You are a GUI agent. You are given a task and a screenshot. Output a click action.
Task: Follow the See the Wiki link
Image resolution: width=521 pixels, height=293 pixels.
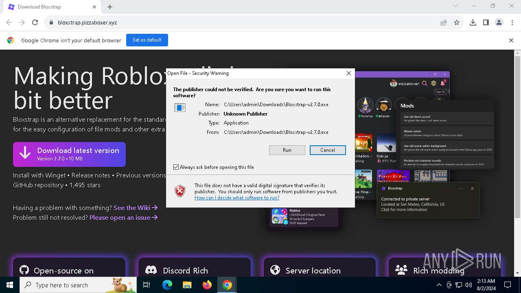click(x=136, y=208)
